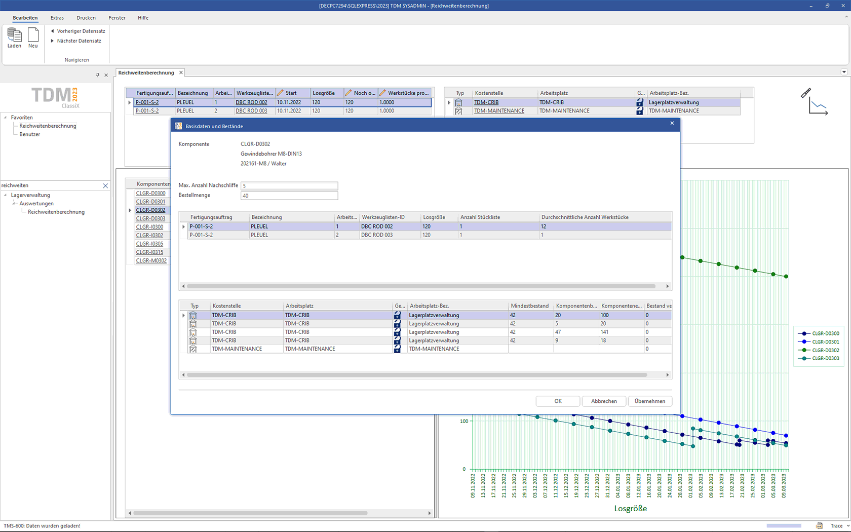The width and height of the screenshot is (851, 532).
Task: Click CLGR-D0303 legend color marker
Action: (x=804, y=359)
